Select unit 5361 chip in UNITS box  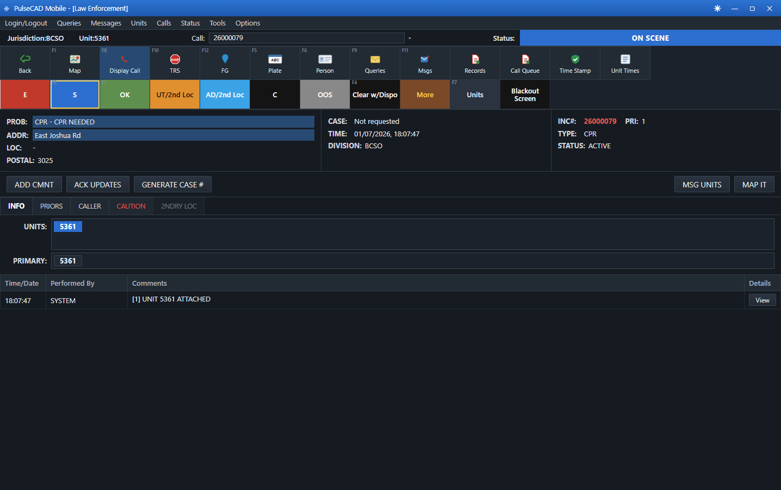pyautogui.click(x=68, y=227)
